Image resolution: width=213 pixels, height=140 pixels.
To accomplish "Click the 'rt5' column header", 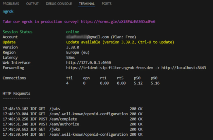I will (x=120, y=78).
